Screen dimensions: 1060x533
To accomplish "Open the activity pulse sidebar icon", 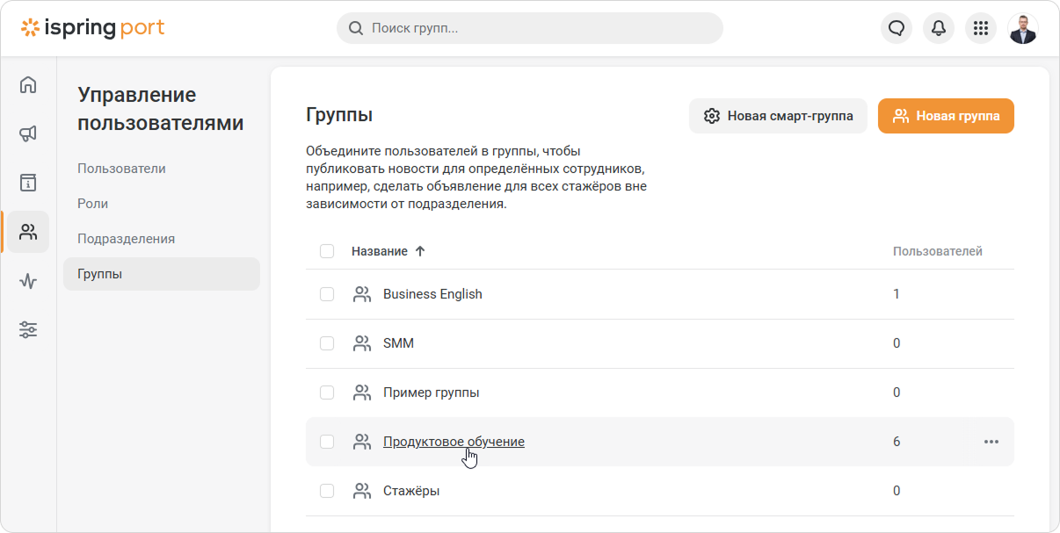I will pyautogui.click(x=28, y=281).
